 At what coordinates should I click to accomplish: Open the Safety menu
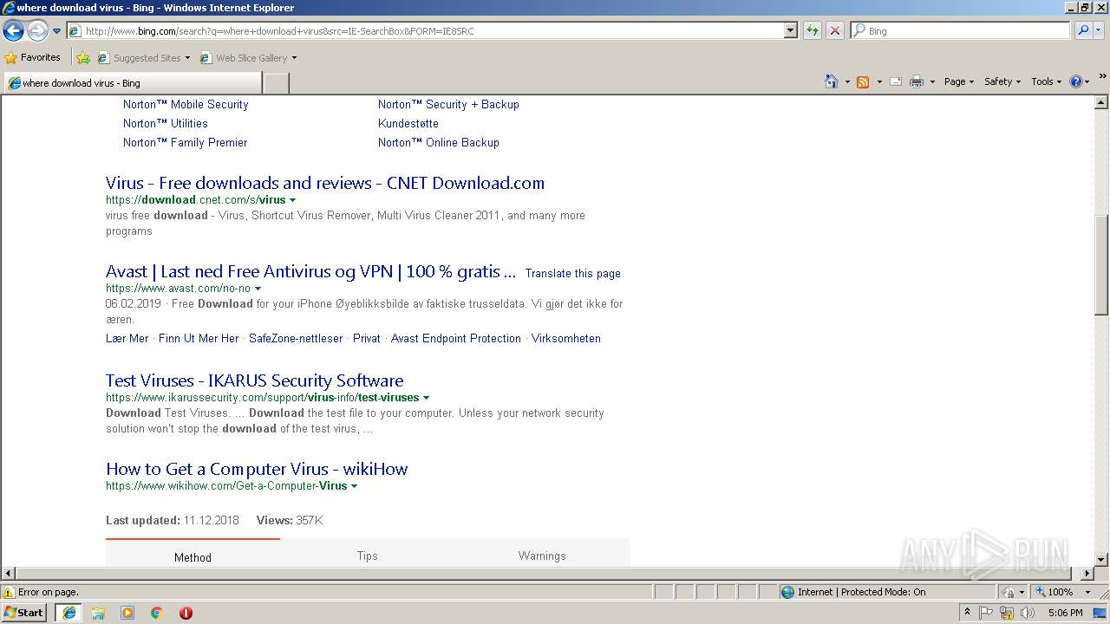click(1002, 81)
